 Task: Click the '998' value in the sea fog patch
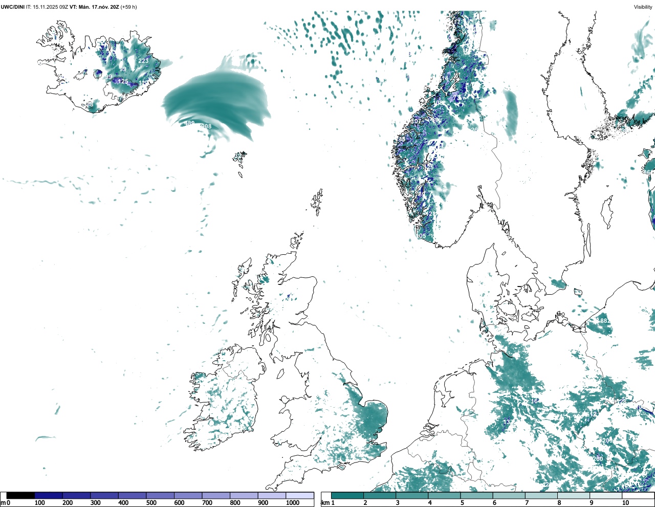click(x=206, y=126)
